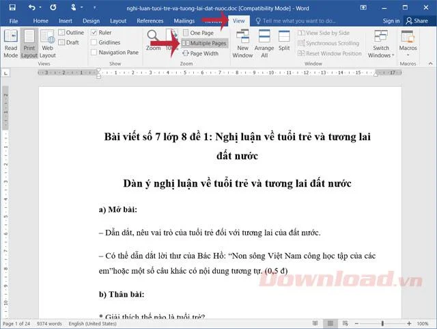Click Synchronous Scrolling

(328, 43)
